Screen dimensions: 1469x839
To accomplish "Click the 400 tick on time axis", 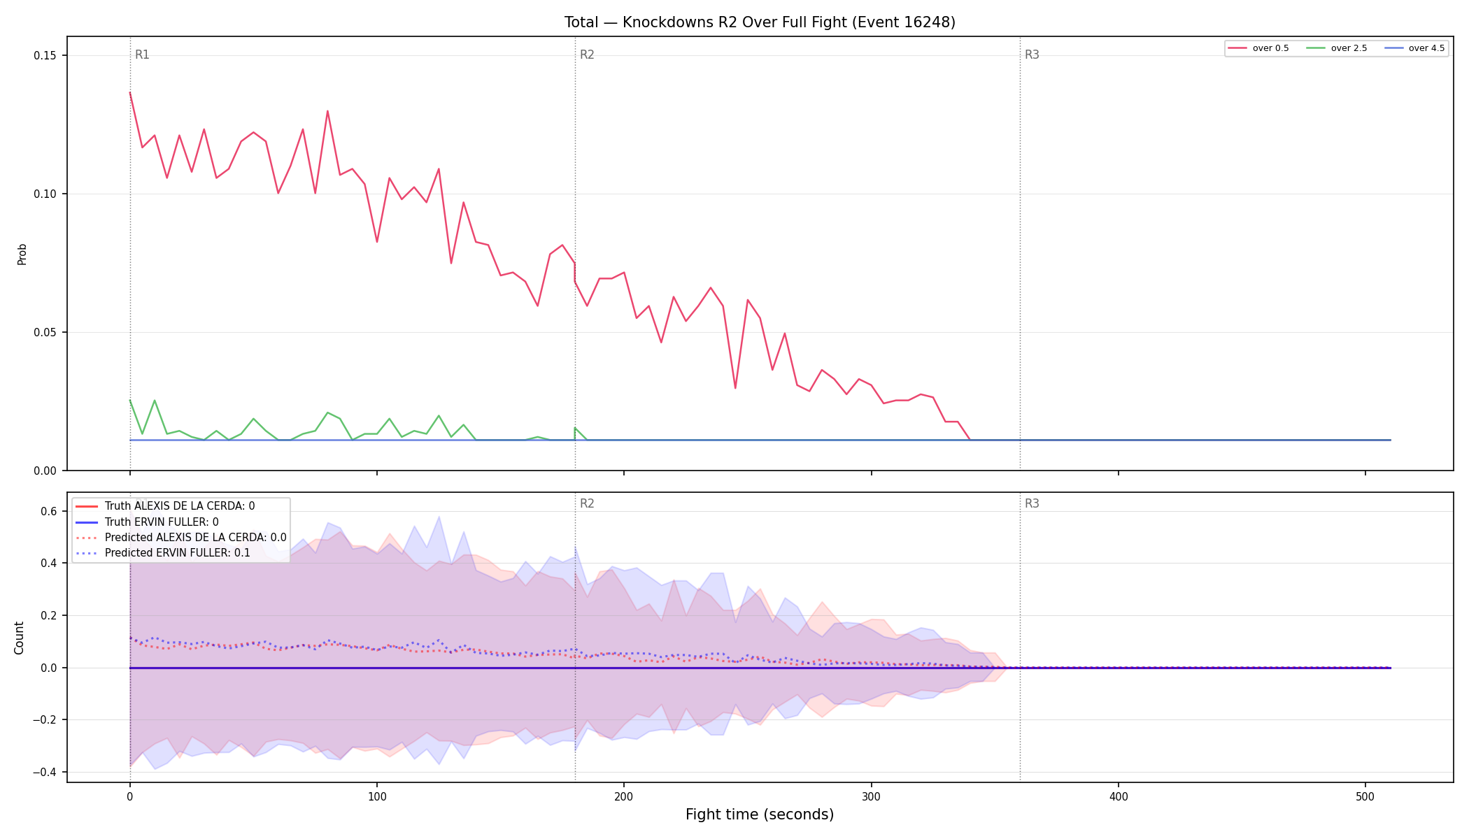I will click(1119, 796).
